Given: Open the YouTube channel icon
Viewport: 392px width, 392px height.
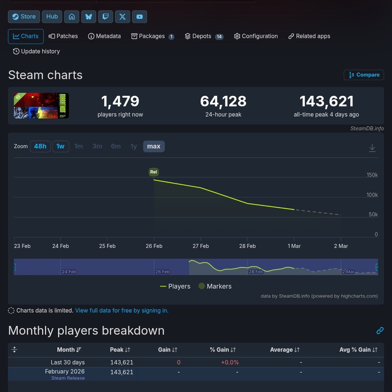Looking at the screenshot, I should click(x=139, y=17).
